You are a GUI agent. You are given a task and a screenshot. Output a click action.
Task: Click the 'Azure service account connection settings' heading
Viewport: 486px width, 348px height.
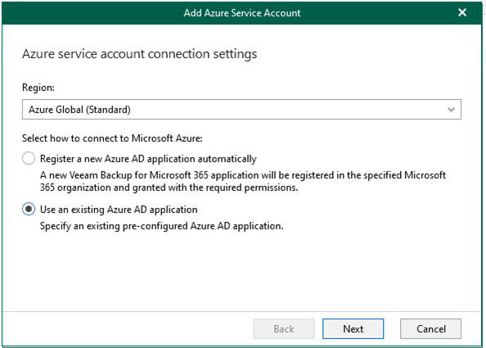tap(139, 54)
